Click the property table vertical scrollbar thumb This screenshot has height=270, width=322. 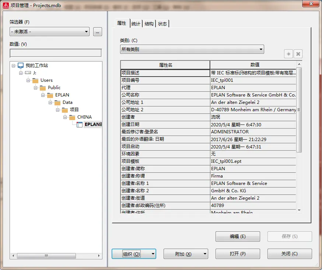point(299,110)
